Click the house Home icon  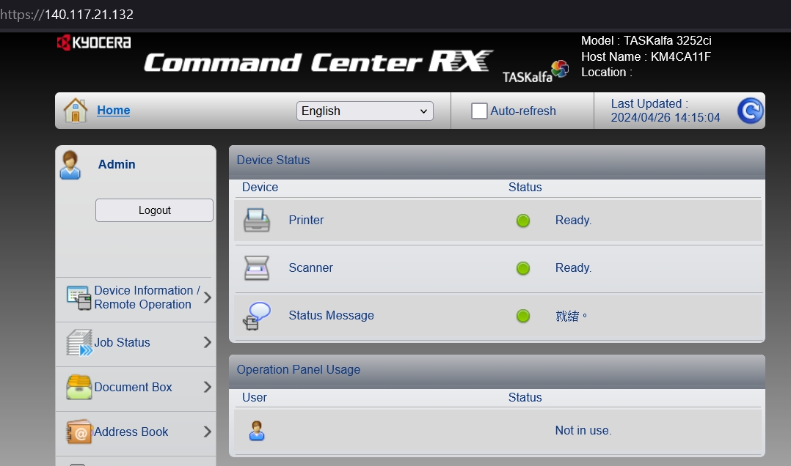pyautogui.click(x=76, y=111)
